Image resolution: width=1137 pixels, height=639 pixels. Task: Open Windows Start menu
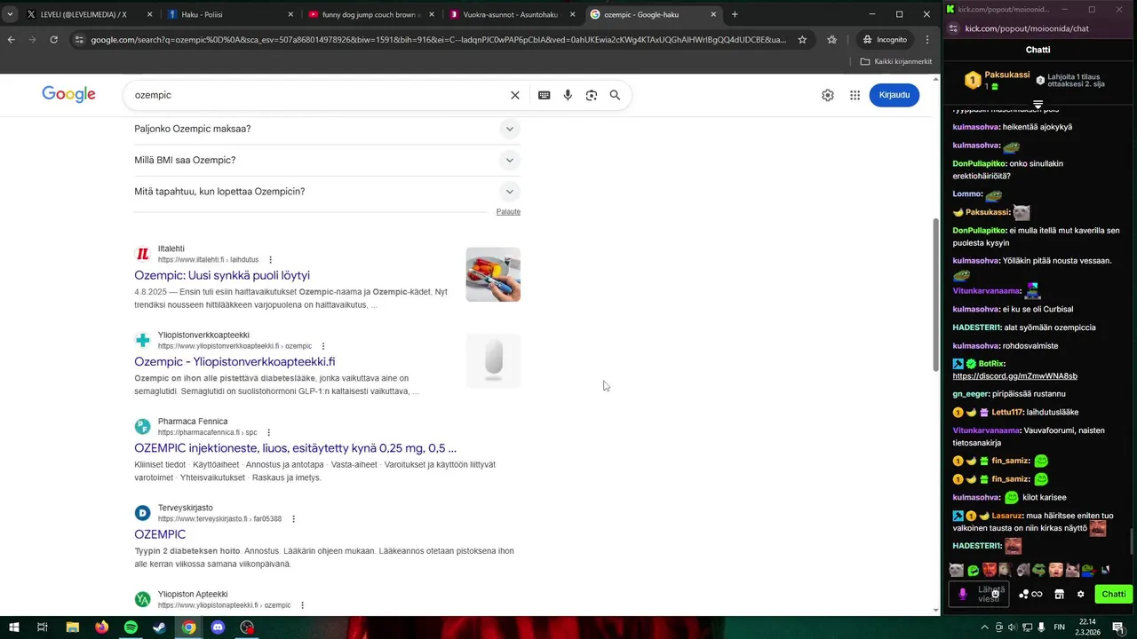tap(13, 627)
